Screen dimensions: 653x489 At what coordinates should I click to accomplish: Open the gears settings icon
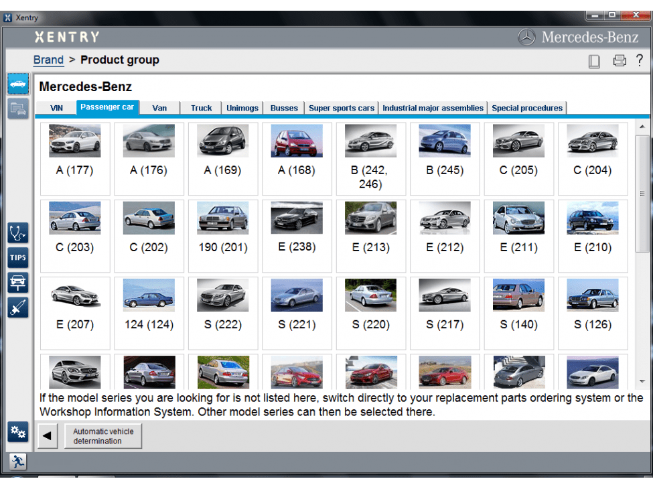17,432
